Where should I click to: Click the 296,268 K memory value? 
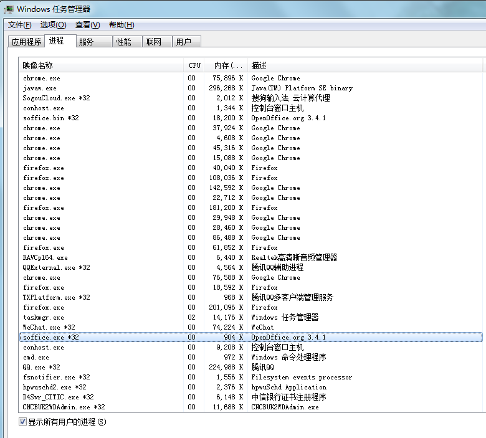click(226, 88)
